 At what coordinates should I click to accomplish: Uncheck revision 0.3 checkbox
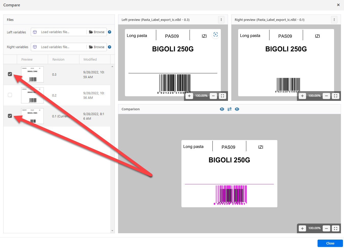click(x=10, y=74)
